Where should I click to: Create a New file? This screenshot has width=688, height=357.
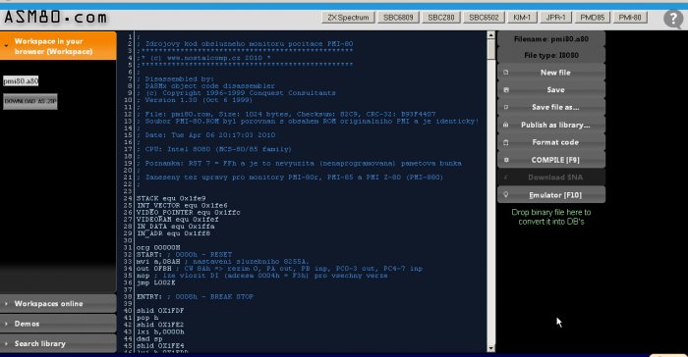pos(551,73)
